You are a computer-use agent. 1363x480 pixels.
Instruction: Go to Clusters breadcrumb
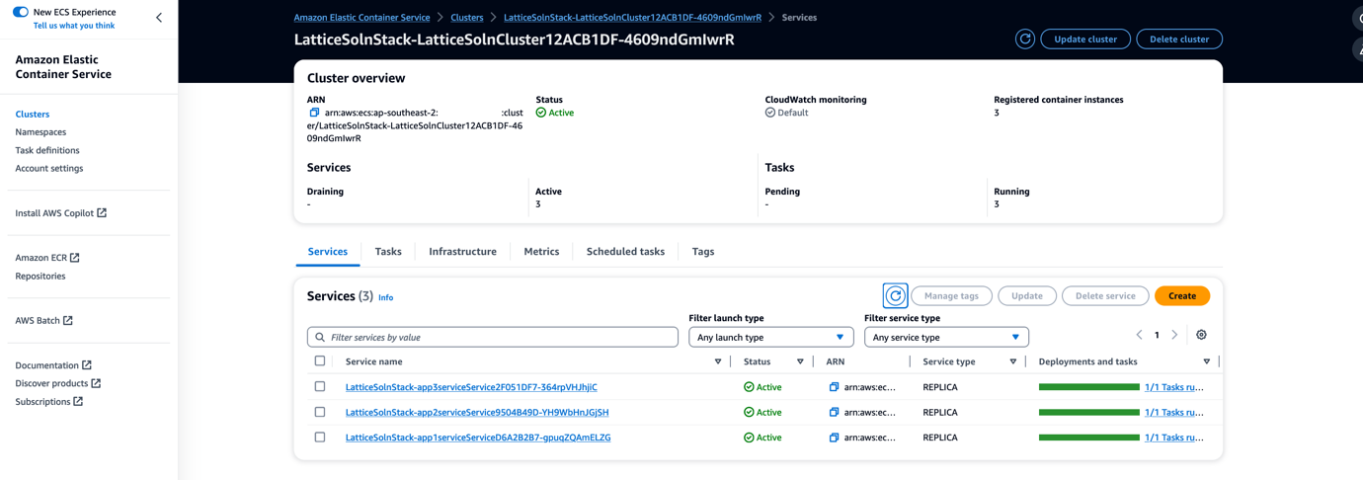(x=467, y=17)
